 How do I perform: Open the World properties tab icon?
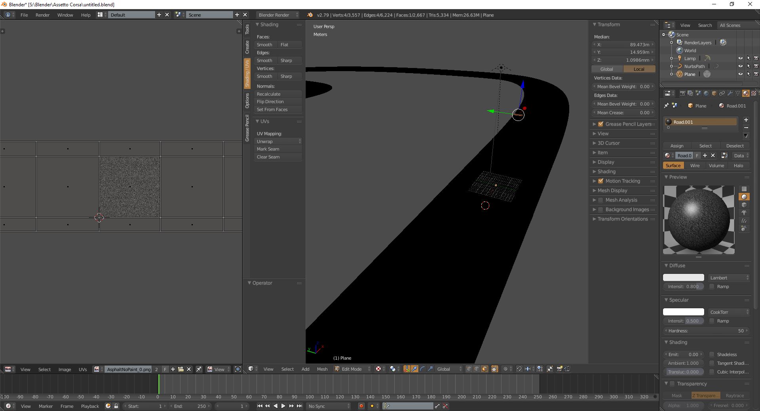pyautogui.click(x=706, y=94)
